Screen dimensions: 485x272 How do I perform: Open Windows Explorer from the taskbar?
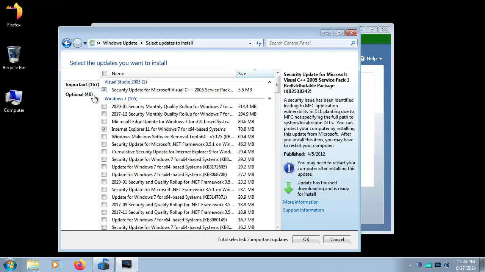tap(33, 265)
